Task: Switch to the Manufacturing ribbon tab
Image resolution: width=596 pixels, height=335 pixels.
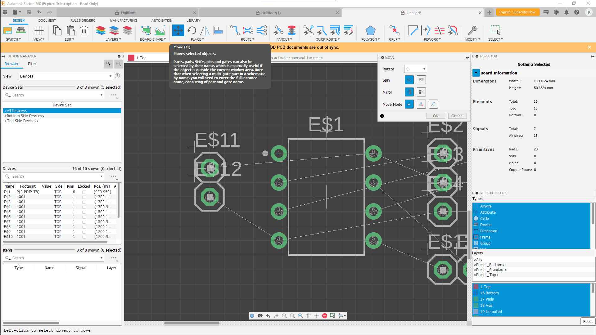Action: click(x=124, y=20)
